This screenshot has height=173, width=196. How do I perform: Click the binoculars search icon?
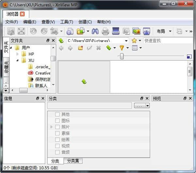click(x=95, y=31)
